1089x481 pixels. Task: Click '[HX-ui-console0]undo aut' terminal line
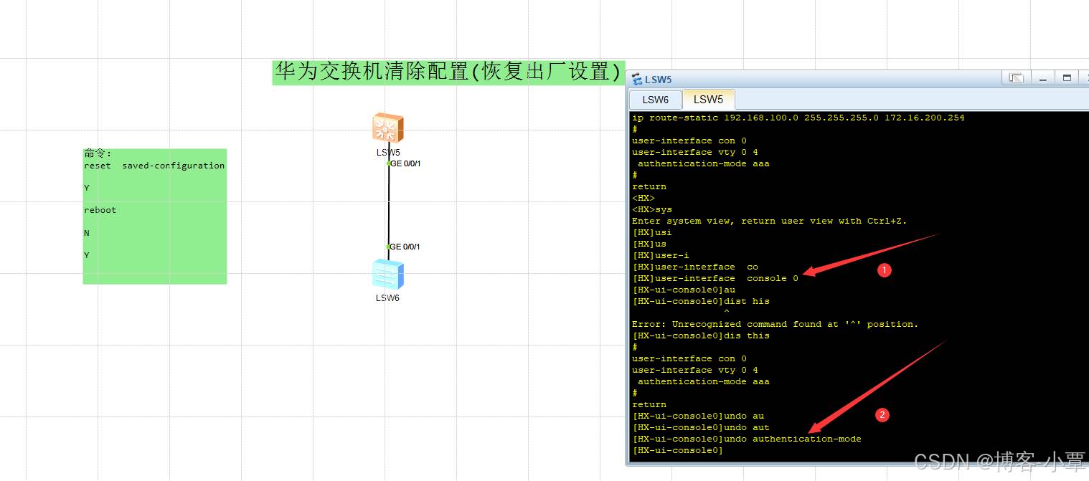[x=701, y=427]
